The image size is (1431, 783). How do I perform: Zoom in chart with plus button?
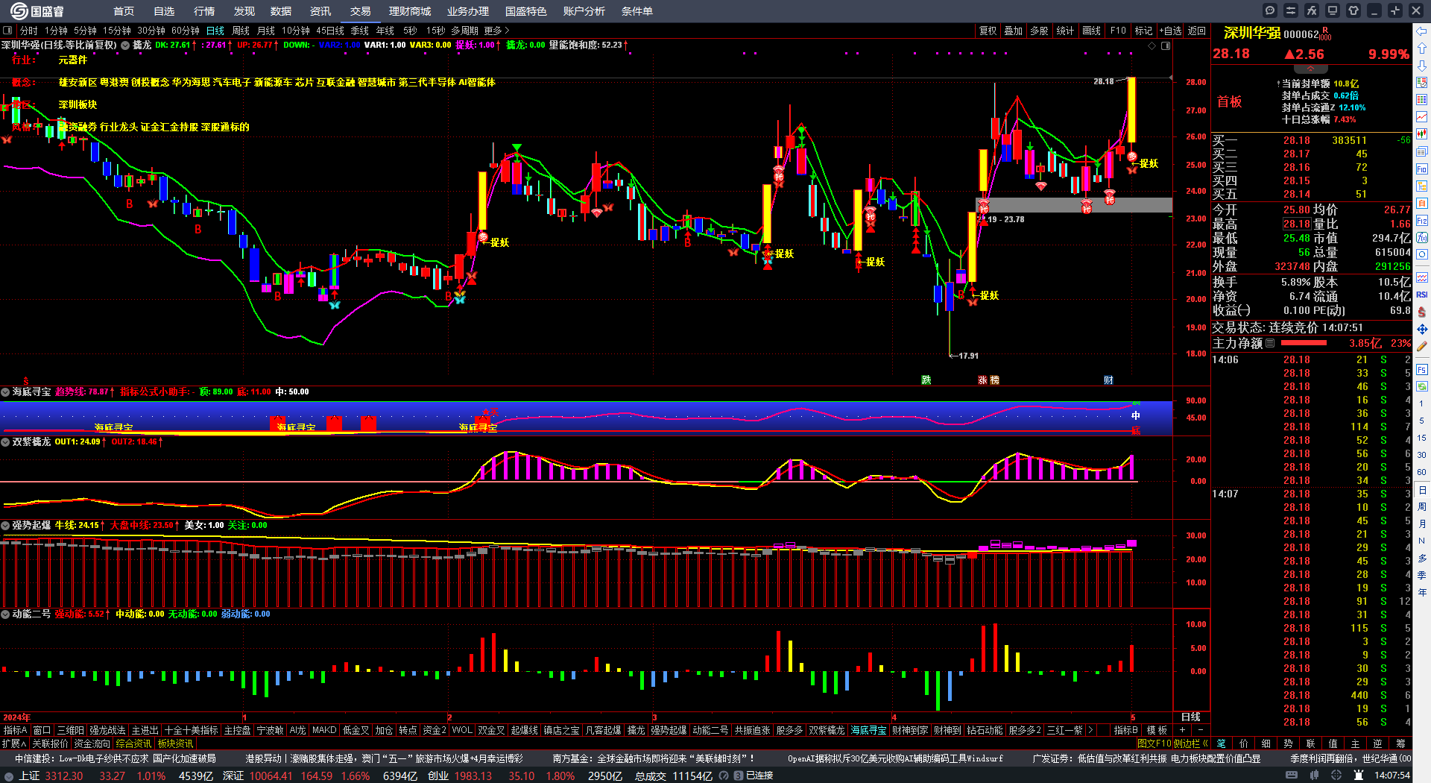click(x=1182, y=730)
